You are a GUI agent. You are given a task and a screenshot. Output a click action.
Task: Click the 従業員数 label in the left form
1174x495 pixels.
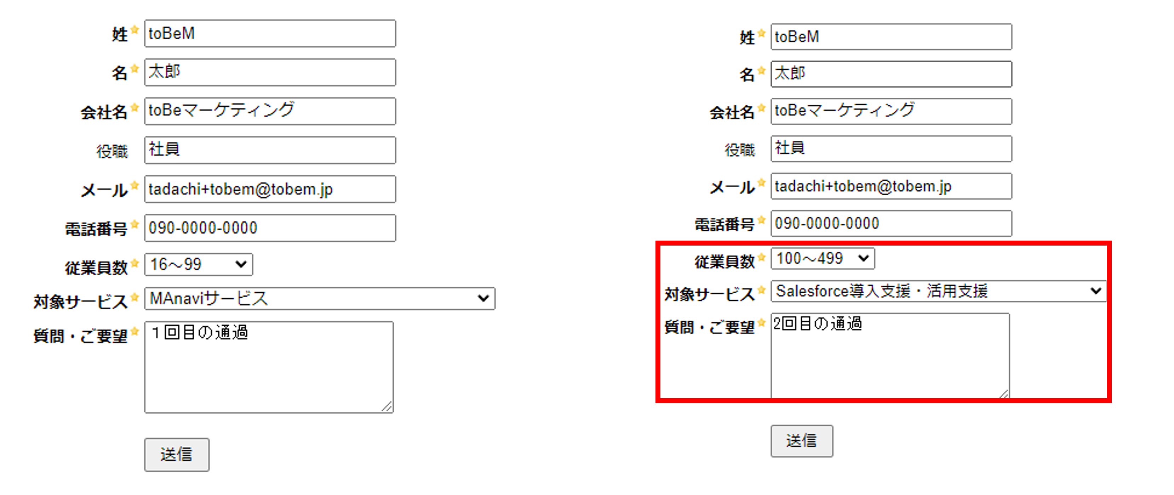(96, 267)
